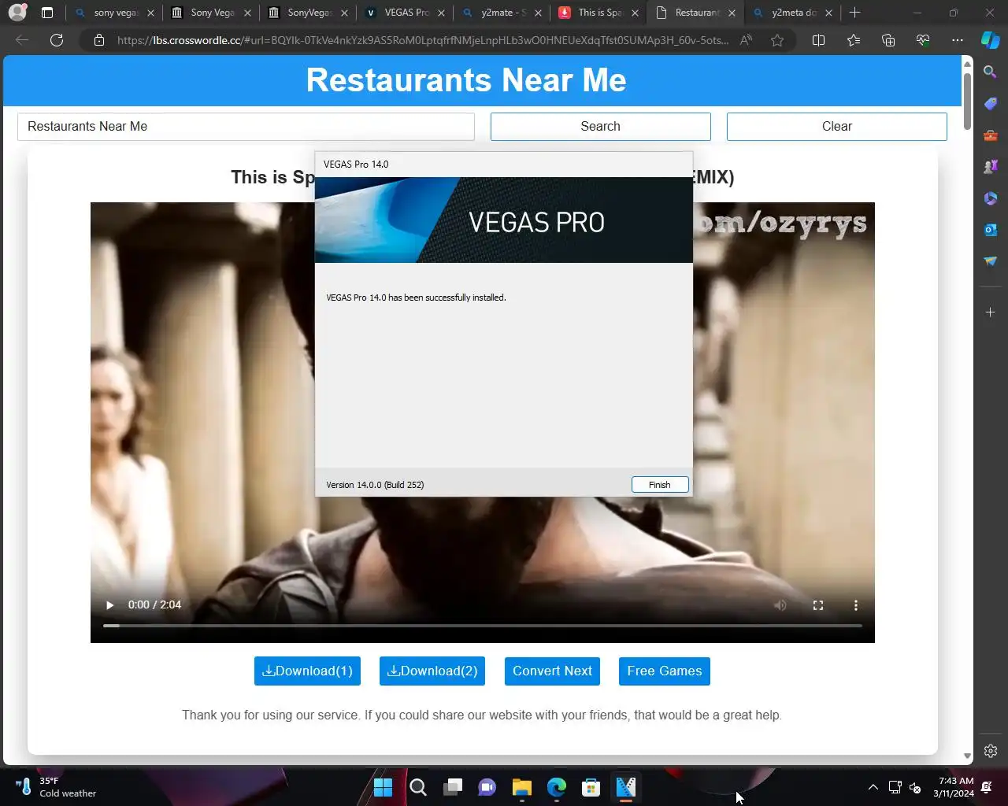Click Download(1) button

[x=307, y=671]
